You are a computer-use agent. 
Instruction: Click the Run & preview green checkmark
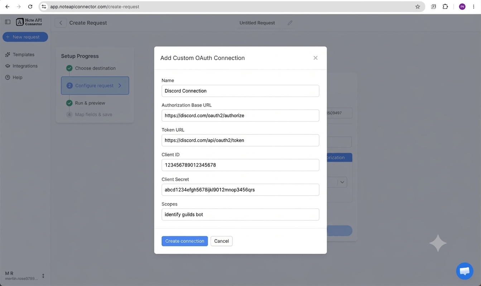[69, 103]
